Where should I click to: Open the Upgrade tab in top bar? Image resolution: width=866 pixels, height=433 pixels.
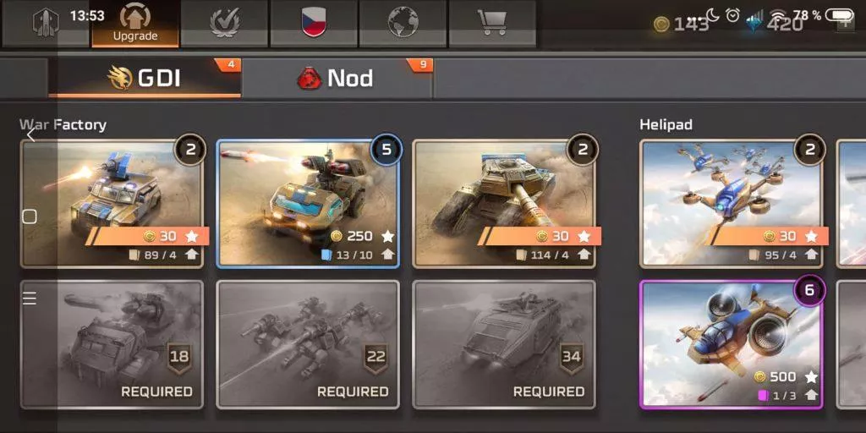click(135, 24)
